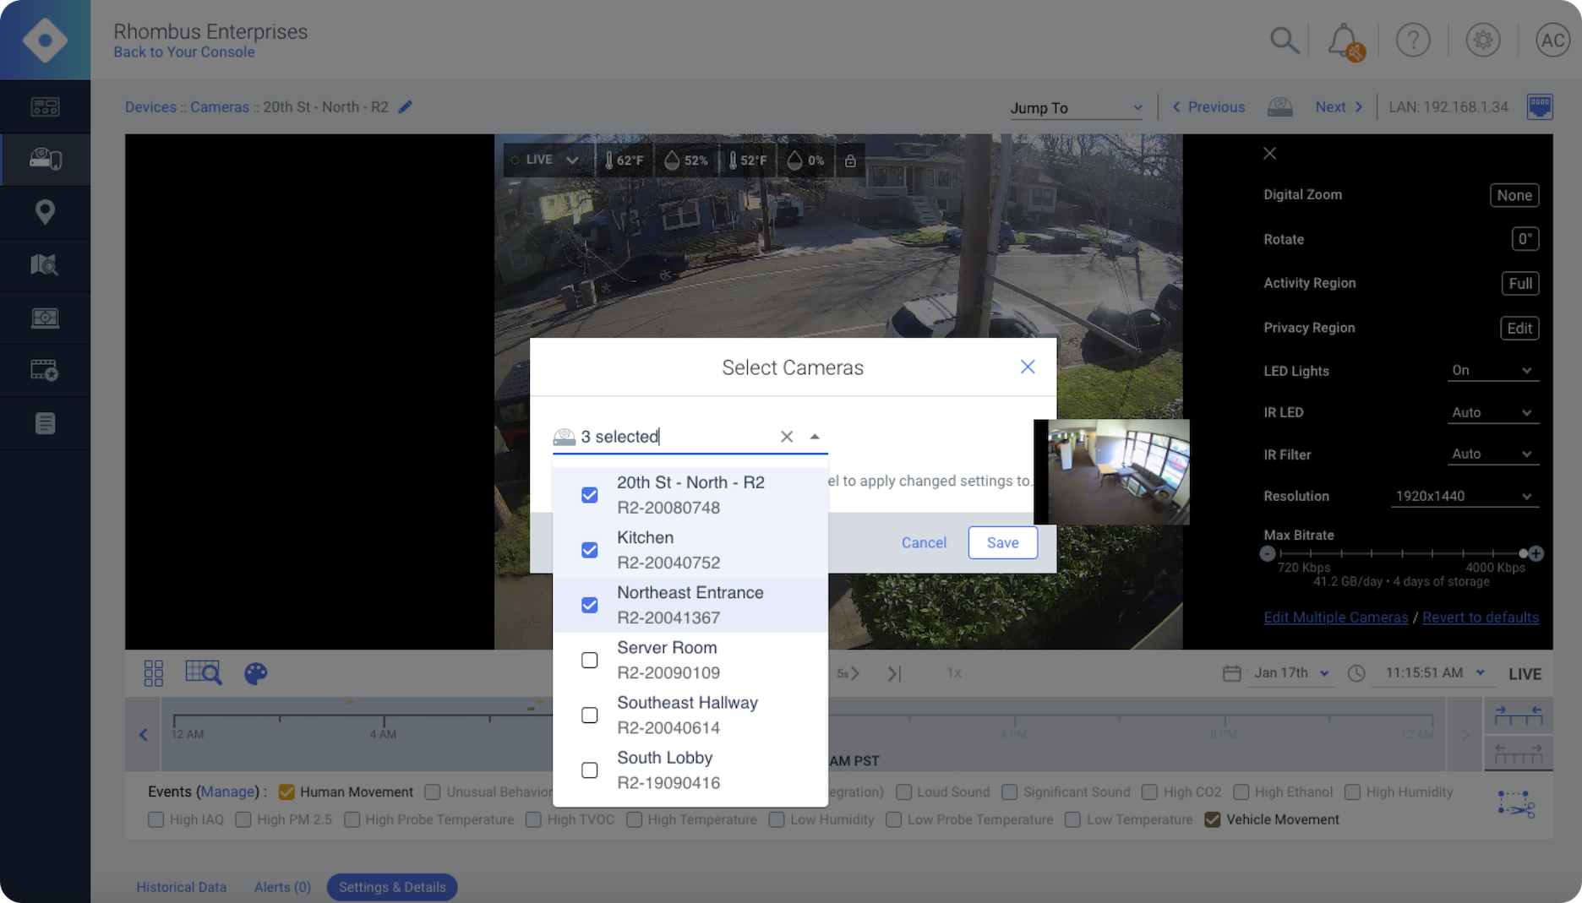The height and width of the screenshot is (903, 1582).
Task: Check the Server Room camera checkbox
Action: pos(590,660)
